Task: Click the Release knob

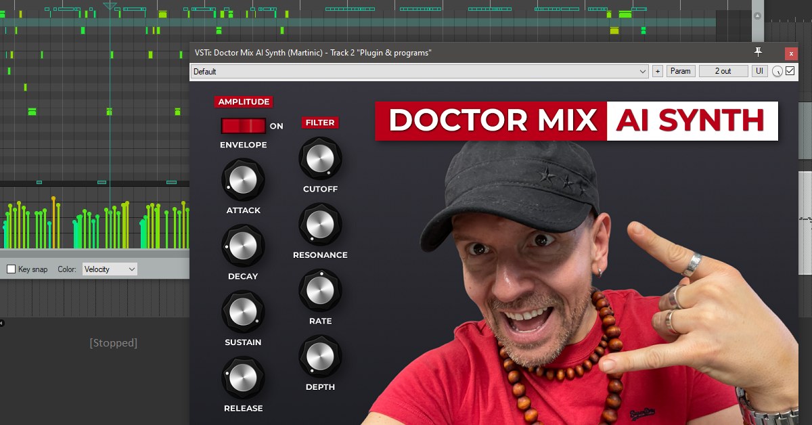Action: tap(243, 378)
